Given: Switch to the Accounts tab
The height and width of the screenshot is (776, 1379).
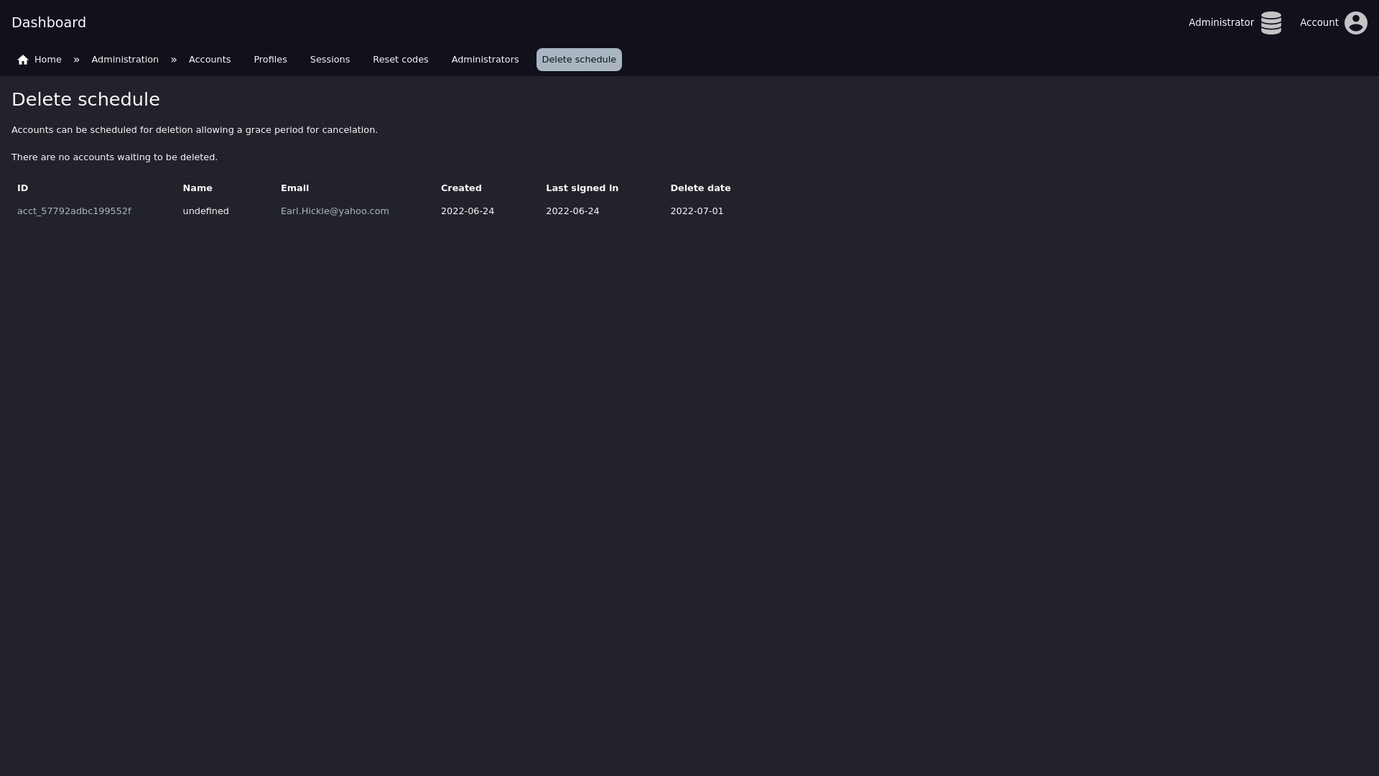Looking at the screenshot, I should coord(210,60).
